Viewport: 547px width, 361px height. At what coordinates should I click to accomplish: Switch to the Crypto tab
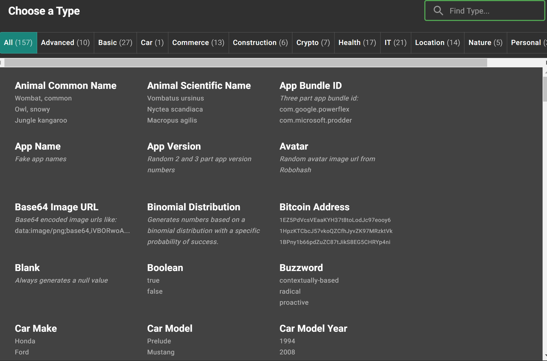[x=313, y=43]
